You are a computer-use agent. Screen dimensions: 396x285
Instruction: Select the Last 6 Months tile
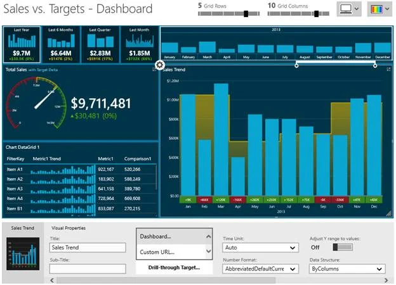[x=61, y=44]
